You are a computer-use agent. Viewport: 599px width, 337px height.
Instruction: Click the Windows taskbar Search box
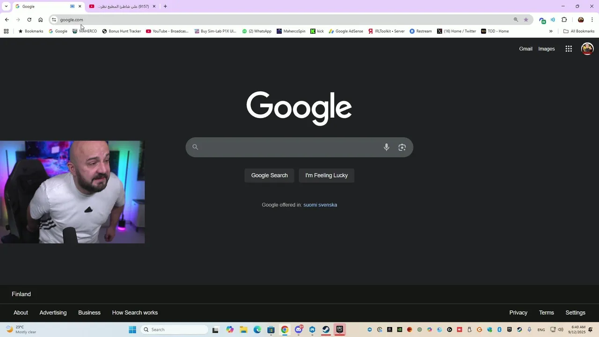click(174, 330)
